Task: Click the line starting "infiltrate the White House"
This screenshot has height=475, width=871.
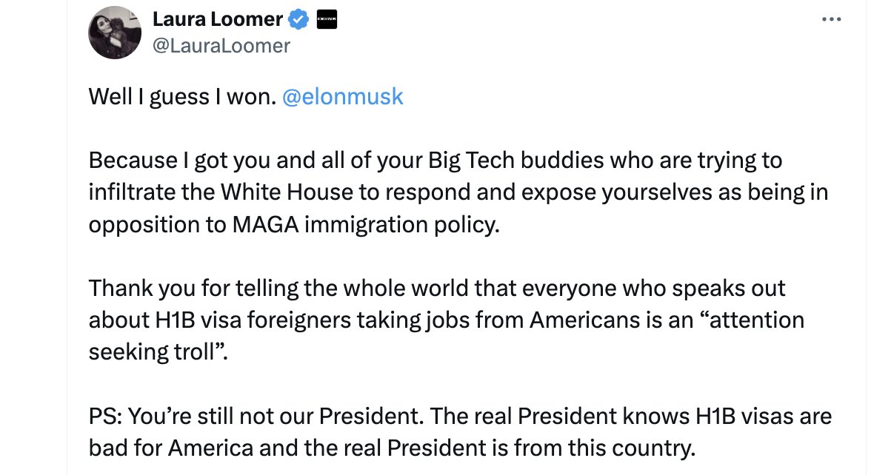Action: click(458, 192)
